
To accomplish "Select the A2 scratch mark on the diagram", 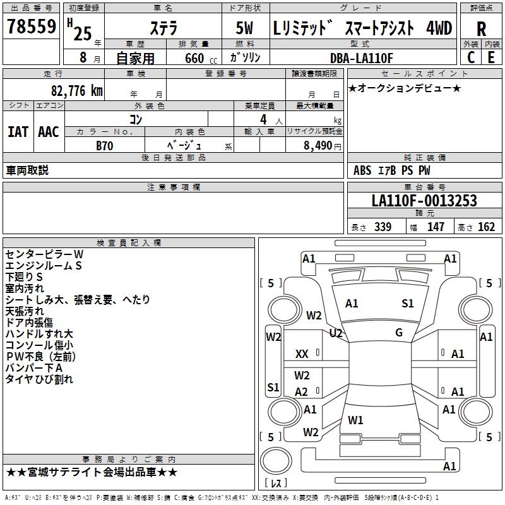I will point(302,391).
